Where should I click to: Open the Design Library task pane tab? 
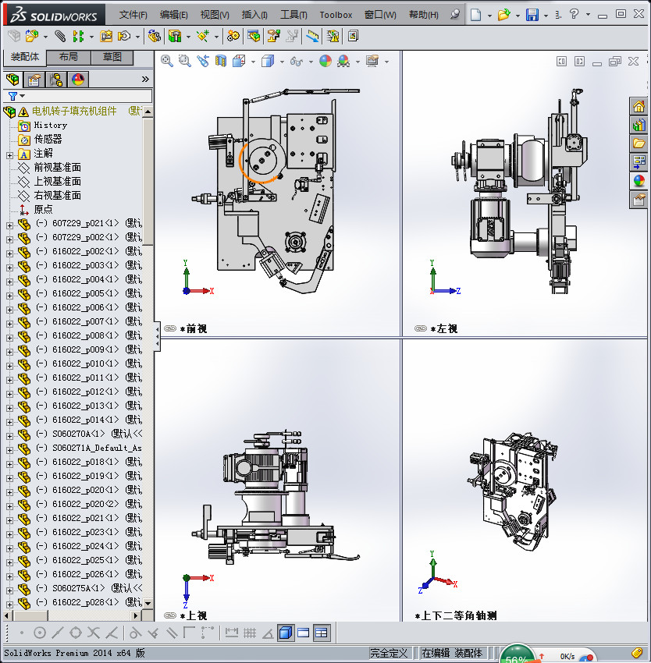tap(639, 125)
